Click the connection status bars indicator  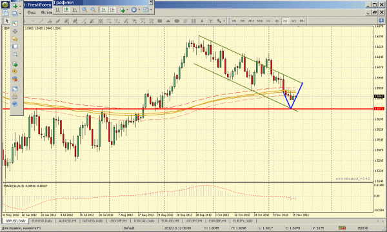342,228
